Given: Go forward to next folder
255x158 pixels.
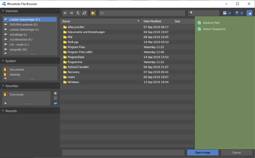Looking at the screenshot, I should pyautogui.click(x=71, y=13).
